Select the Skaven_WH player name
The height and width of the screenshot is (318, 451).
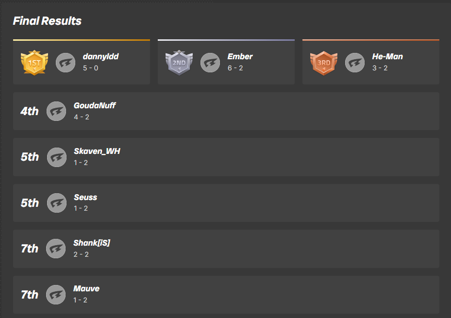click(x=97, y=151)
